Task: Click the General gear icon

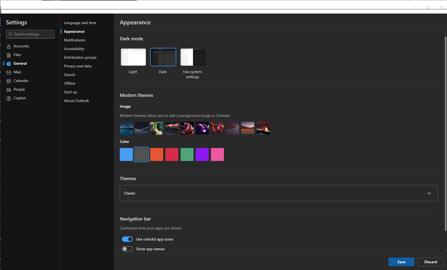Action: (9, 64)
